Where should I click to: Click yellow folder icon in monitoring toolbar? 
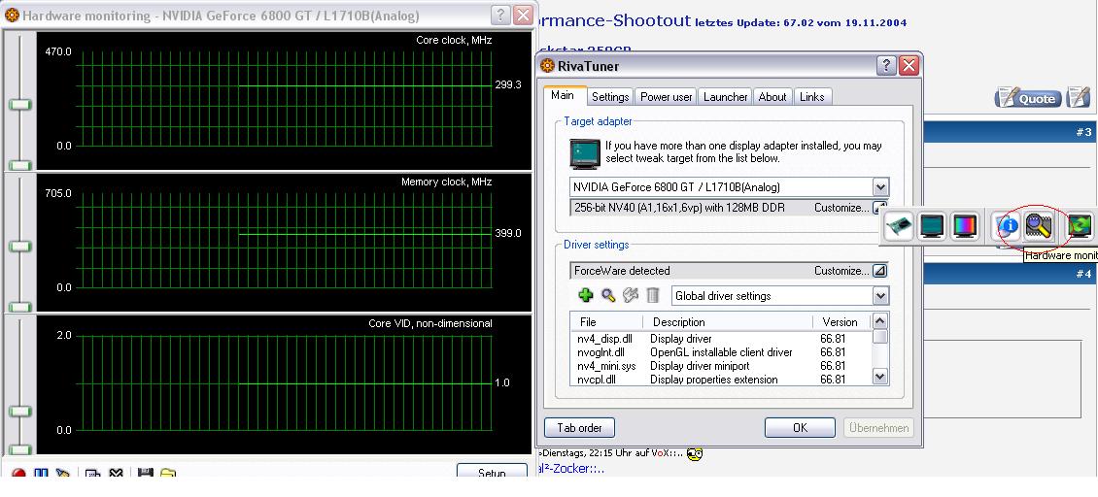tap(167, 474)
